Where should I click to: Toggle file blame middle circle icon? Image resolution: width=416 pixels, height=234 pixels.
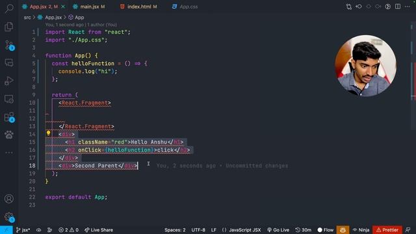click(x=369, y=6)
